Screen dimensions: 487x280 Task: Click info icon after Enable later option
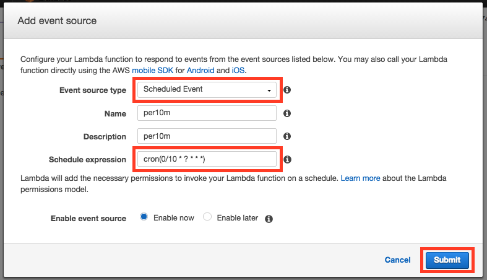(269, 219)
